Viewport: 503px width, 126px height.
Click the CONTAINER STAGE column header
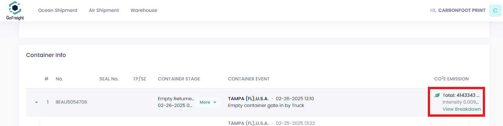coord(179,79)
